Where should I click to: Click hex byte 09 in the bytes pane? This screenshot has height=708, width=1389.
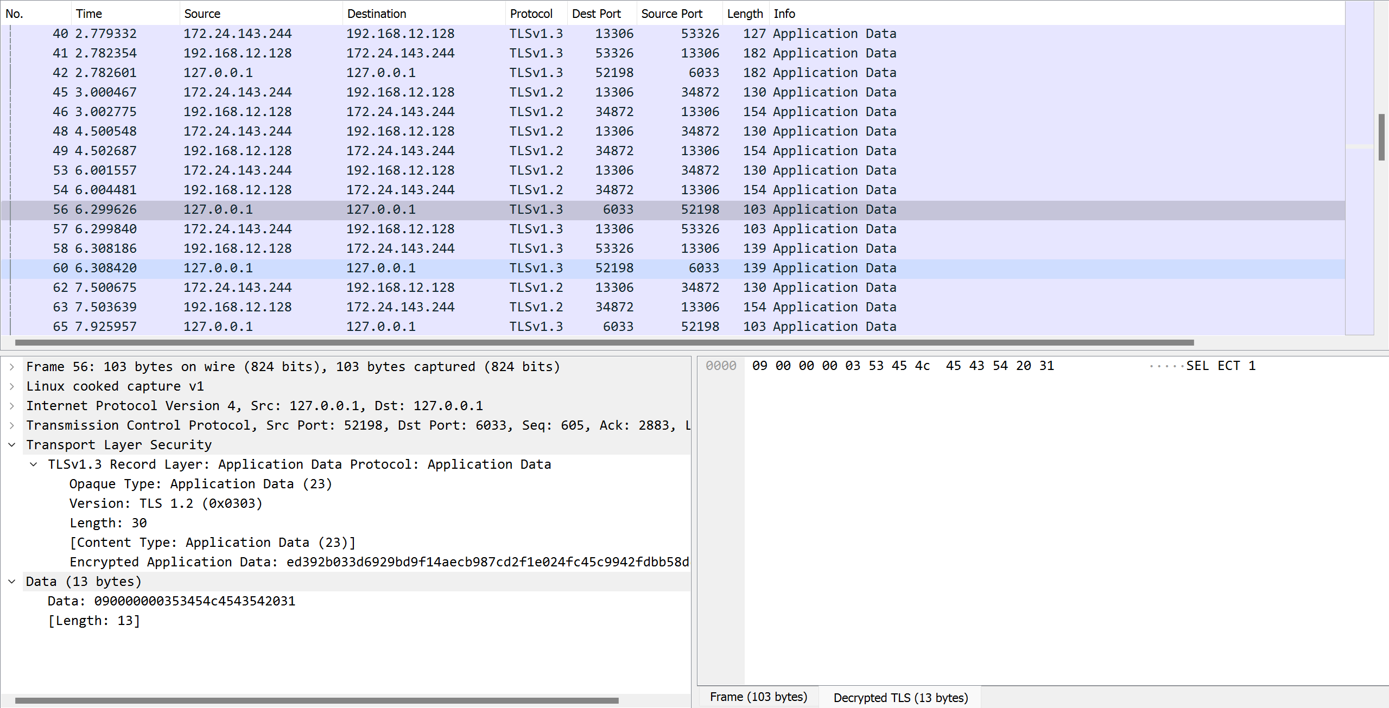759,365
